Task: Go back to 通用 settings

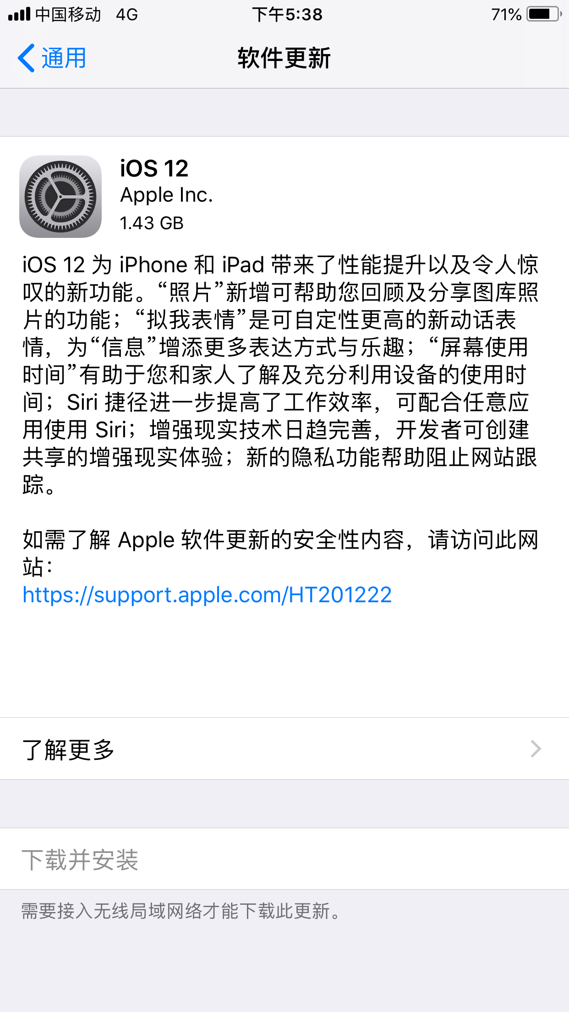Action: point(52,58)
